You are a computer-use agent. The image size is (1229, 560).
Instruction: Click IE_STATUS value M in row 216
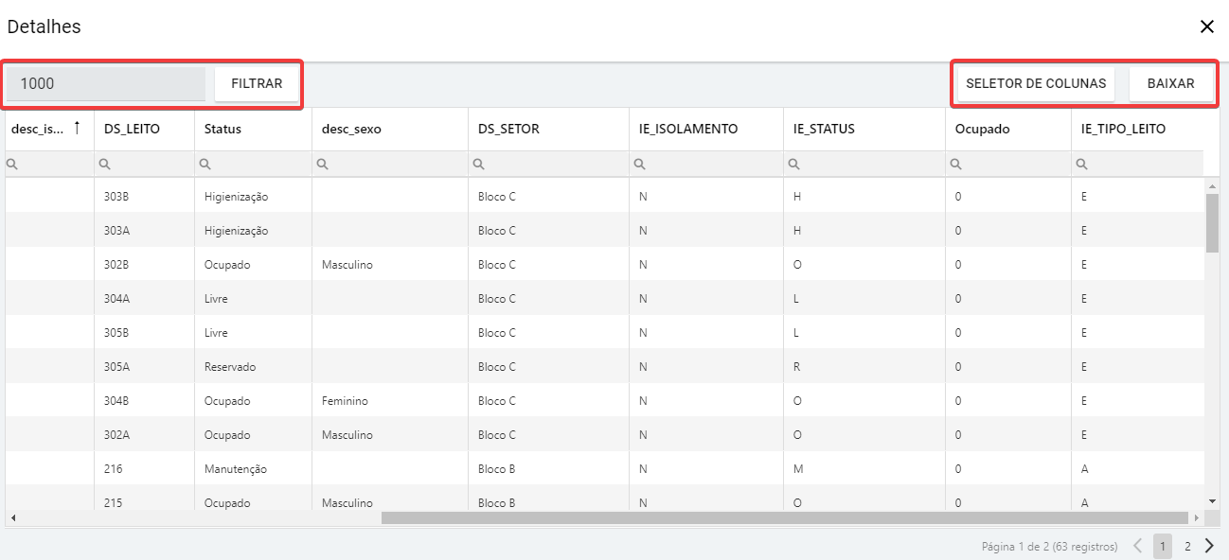(x=798, y=469)
